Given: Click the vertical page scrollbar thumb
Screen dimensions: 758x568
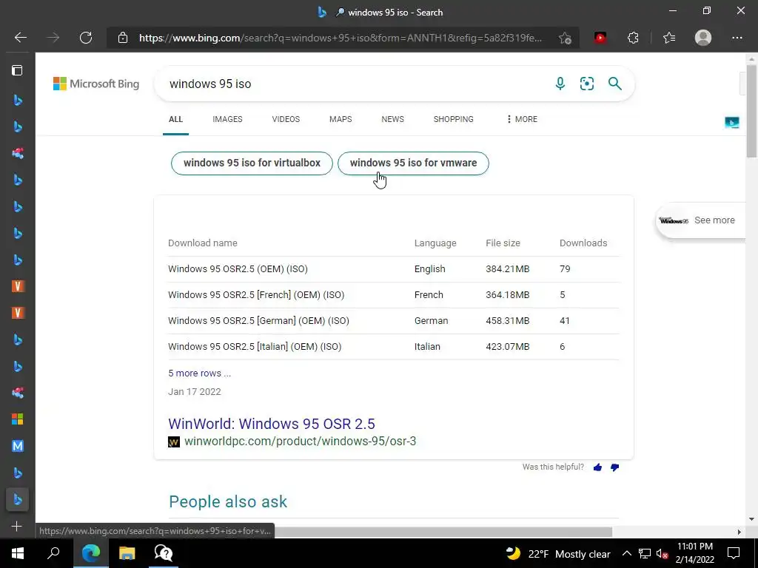Looking at the screenshot, I should point(751,110).
